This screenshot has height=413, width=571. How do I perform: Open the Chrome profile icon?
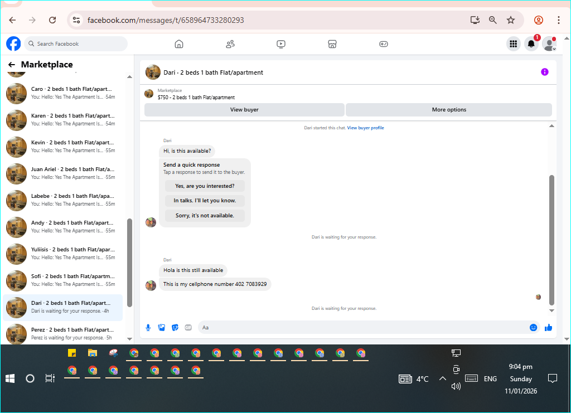tap(539, 20)
